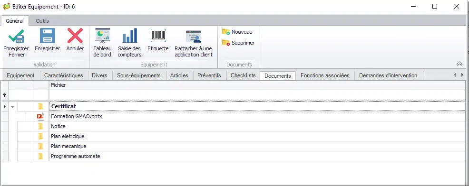Minimize the Editer Equipement window

coord(413,6)
